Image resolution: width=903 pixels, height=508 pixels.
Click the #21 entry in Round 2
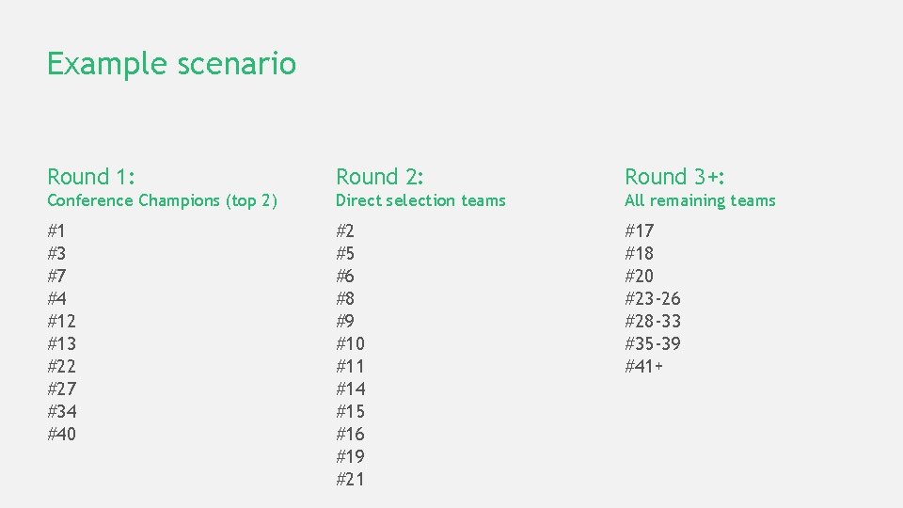351,479
